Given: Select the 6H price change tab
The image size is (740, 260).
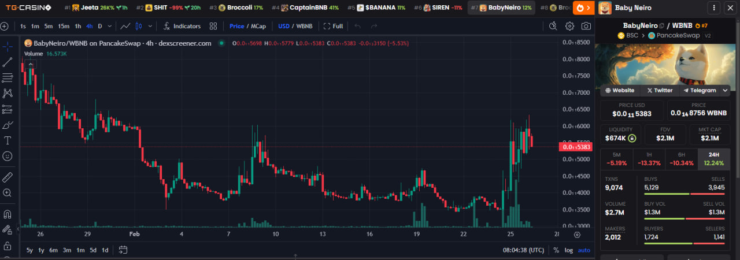Looking at the screenshot, I should point(682,159).
